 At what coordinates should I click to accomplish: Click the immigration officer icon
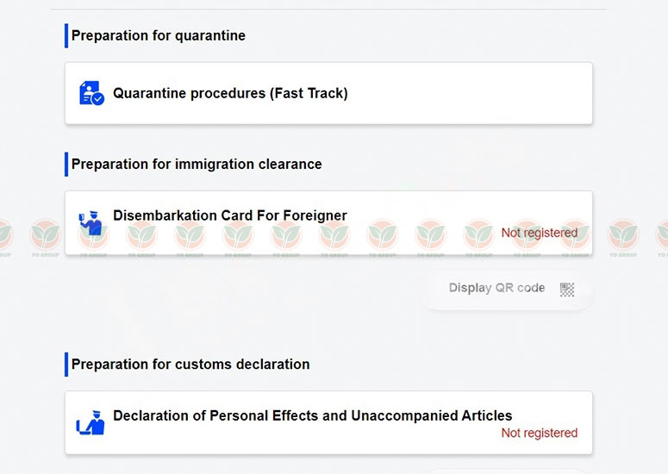[x=91, y=222]
